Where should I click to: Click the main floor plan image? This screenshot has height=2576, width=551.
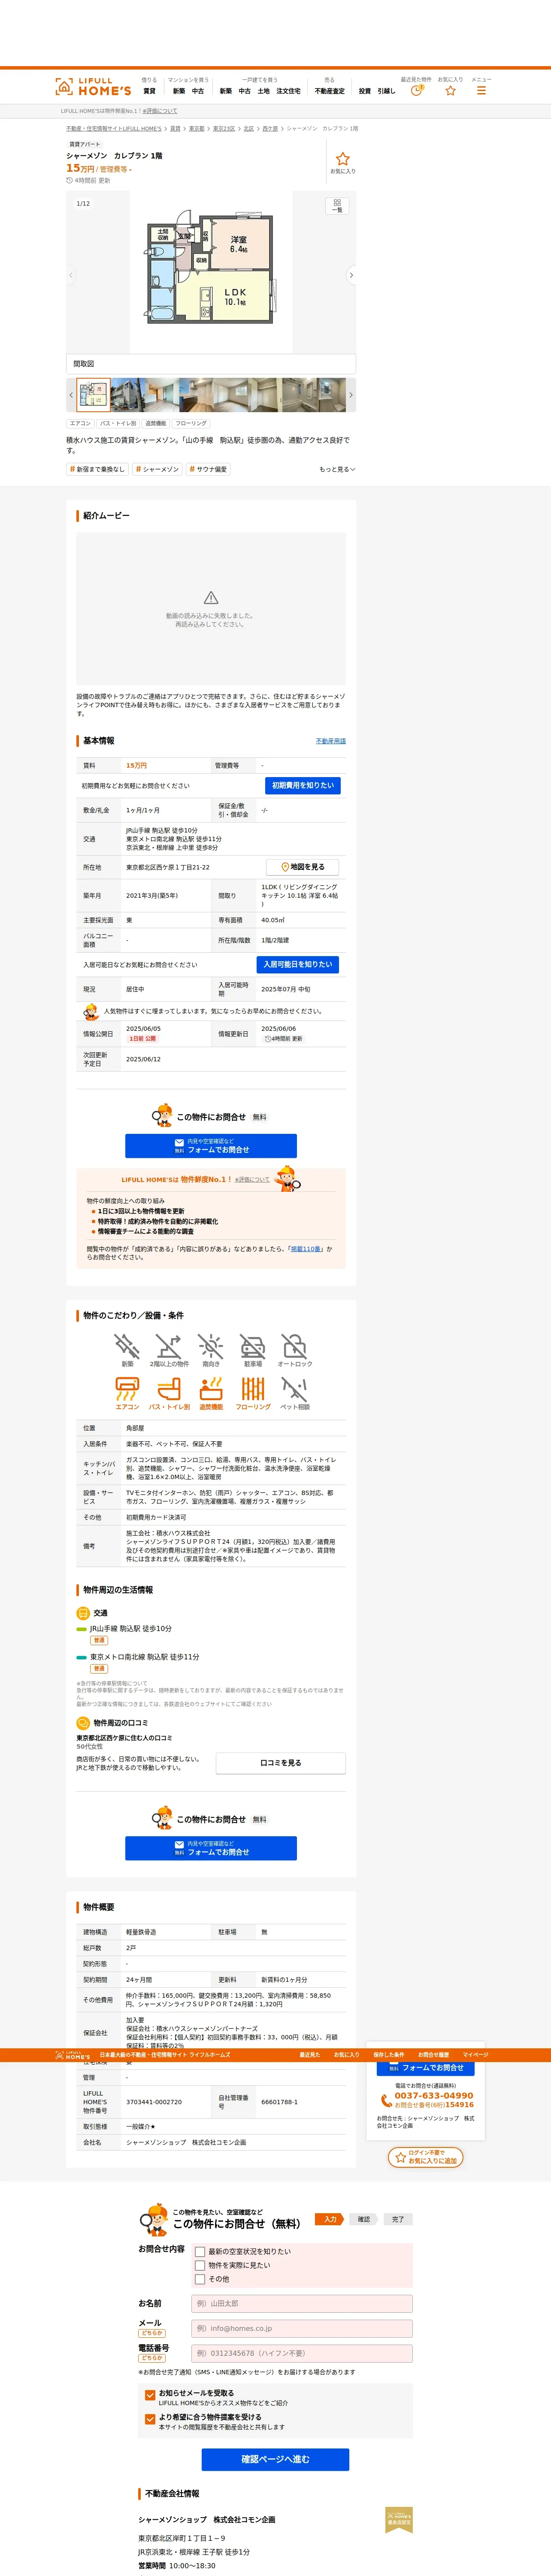point(211,272)
